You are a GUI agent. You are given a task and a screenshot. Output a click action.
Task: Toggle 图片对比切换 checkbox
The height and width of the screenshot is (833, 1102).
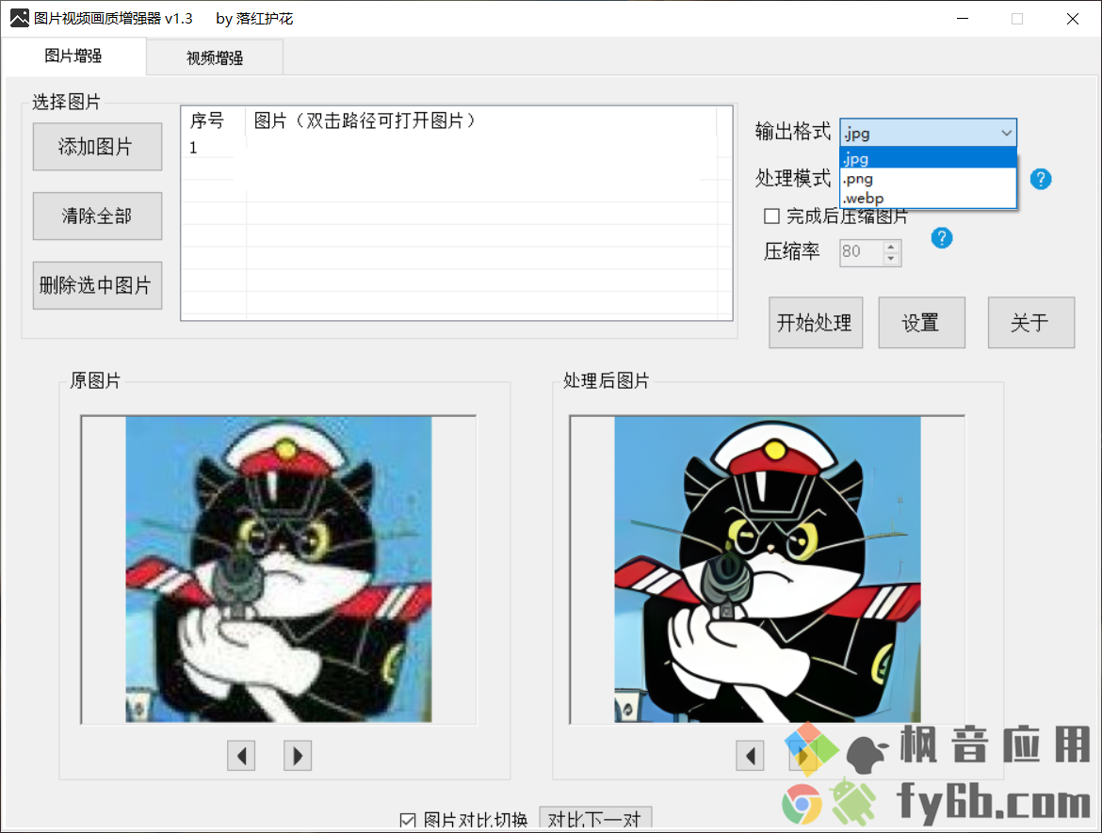[408, 821]
